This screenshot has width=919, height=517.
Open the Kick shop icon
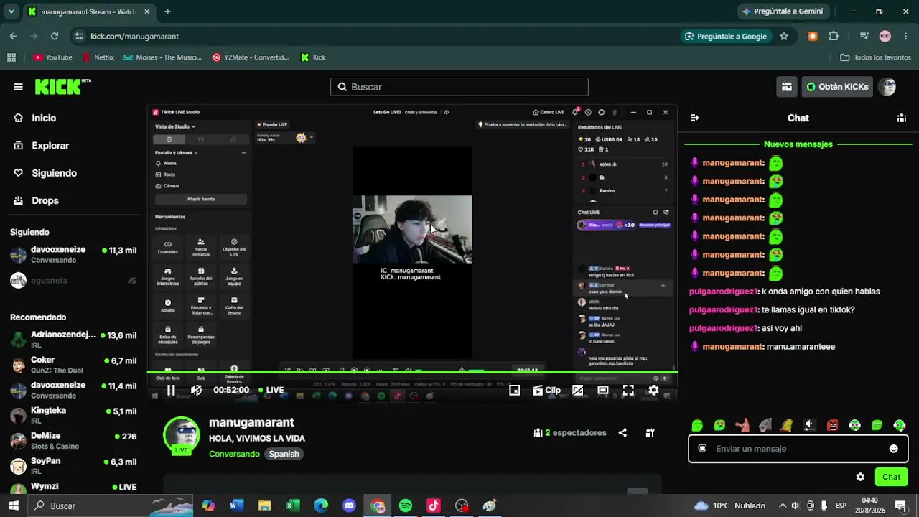coord(787,87)
